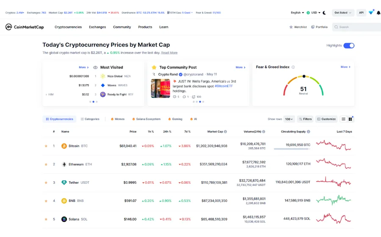Open notifications bell
Viewport: 381px width, 237px height.
tap(378, 13)
